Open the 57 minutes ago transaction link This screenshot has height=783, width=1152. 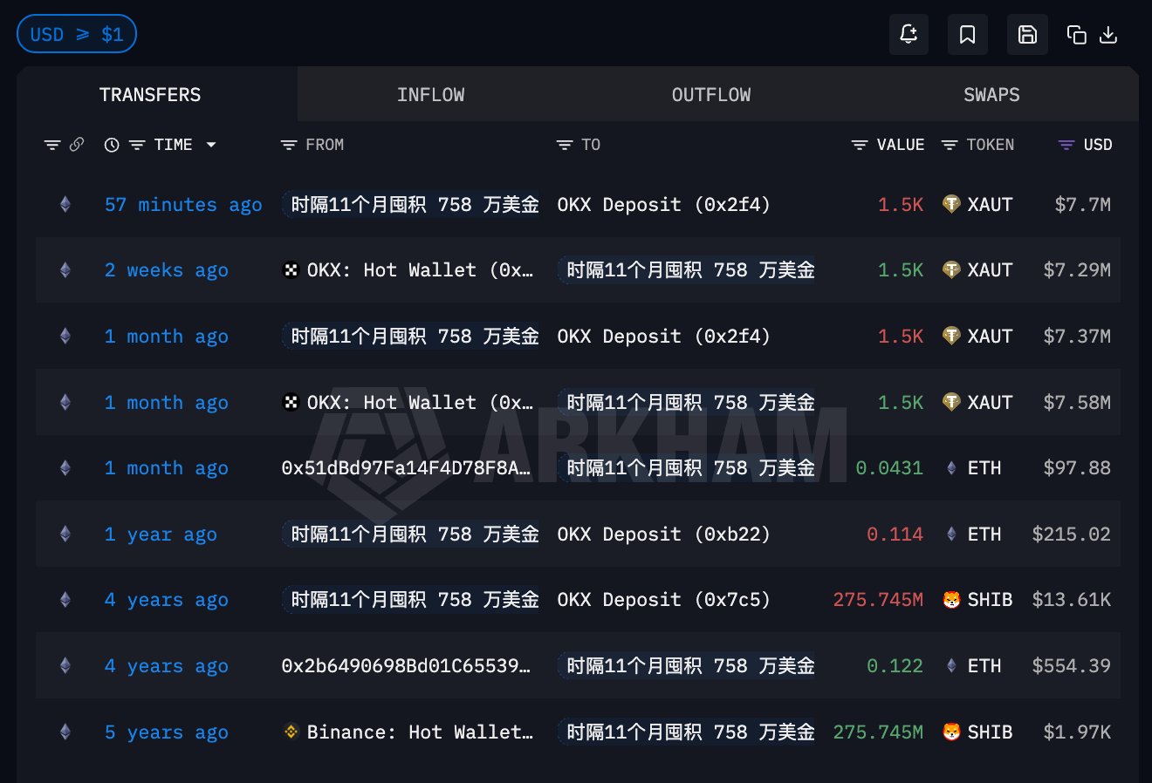tap(183, 205)
